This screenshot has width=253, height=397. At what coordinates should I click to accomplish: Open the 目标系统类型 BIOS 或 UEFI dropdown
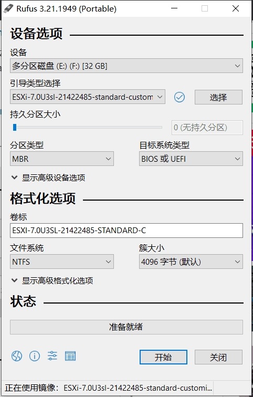point(191,159)
